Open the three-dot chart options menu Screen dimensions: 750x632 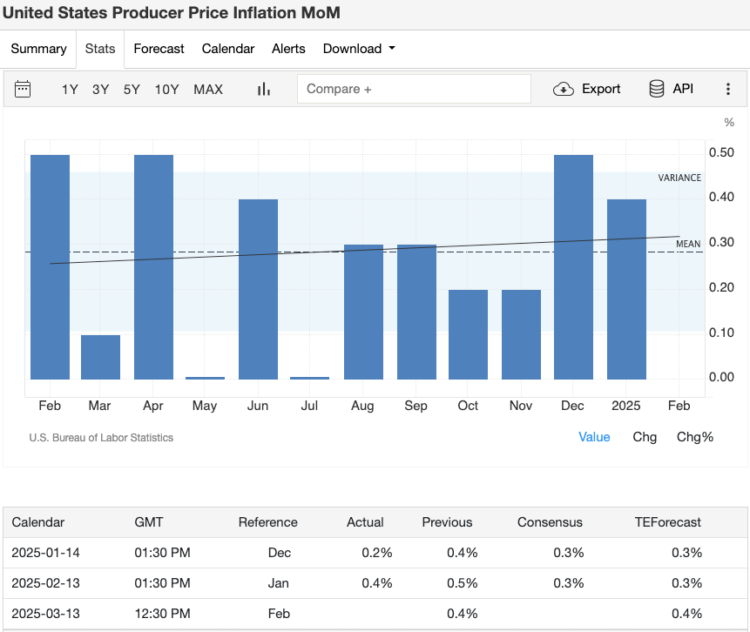pos(728,89)
